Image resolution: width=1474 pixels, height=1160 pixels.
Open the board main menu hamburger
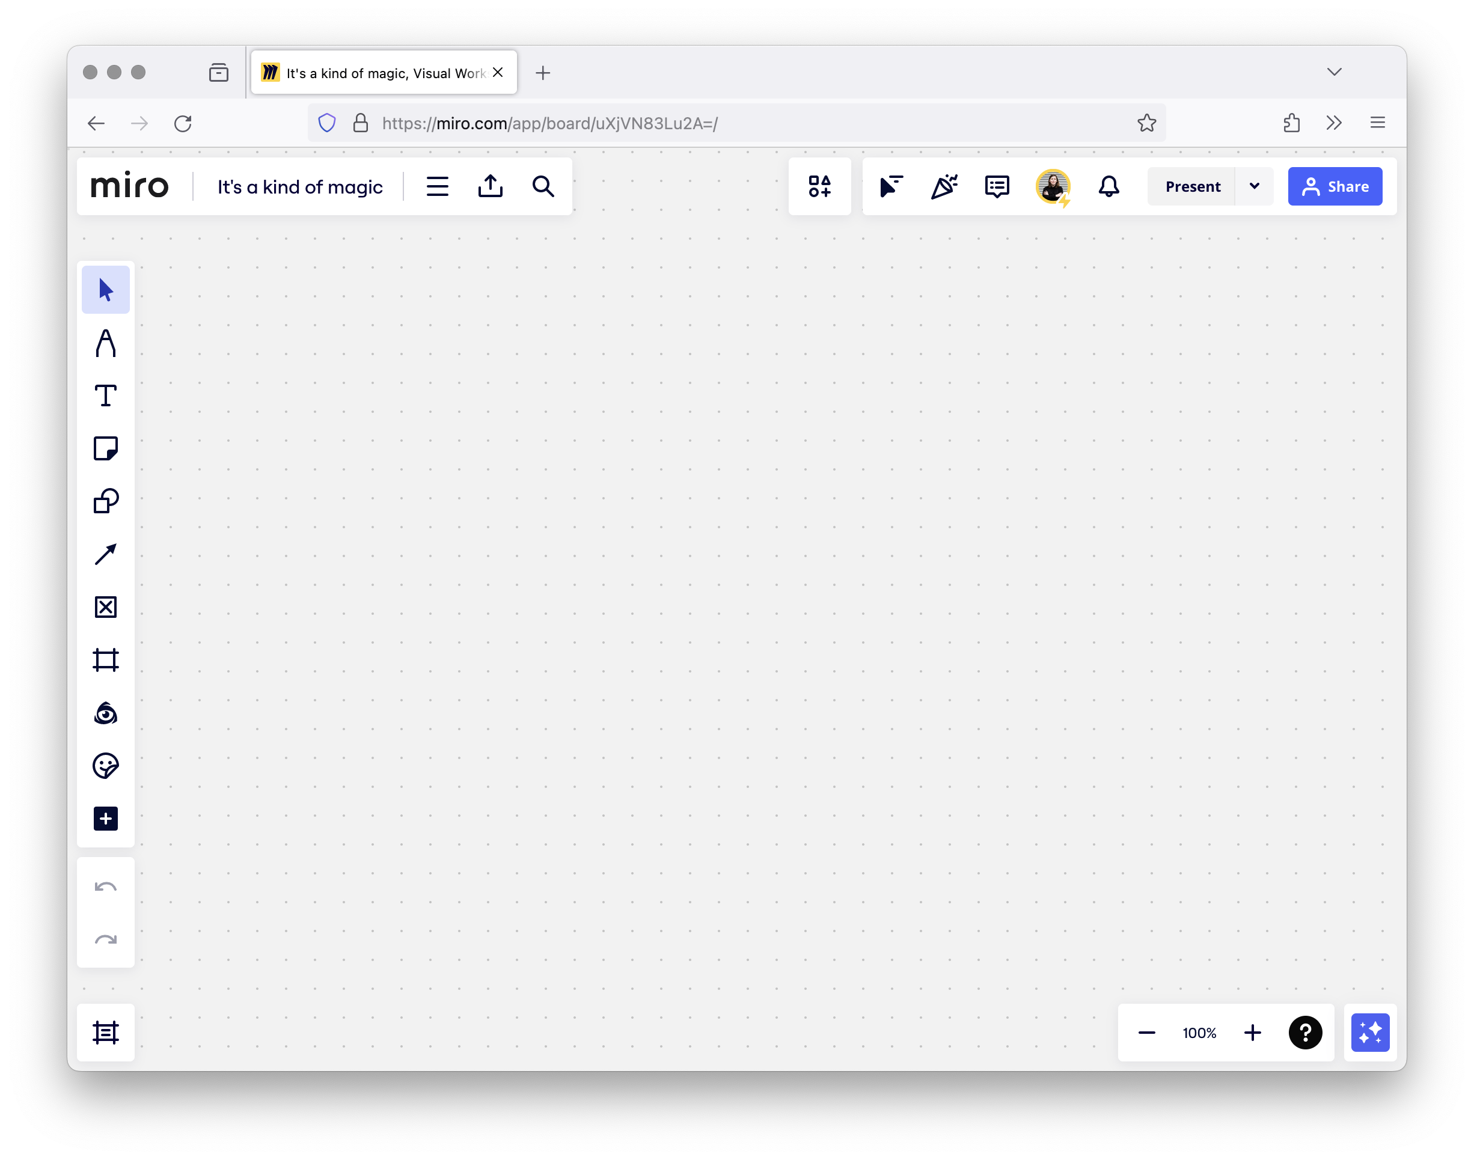point(438,186)
